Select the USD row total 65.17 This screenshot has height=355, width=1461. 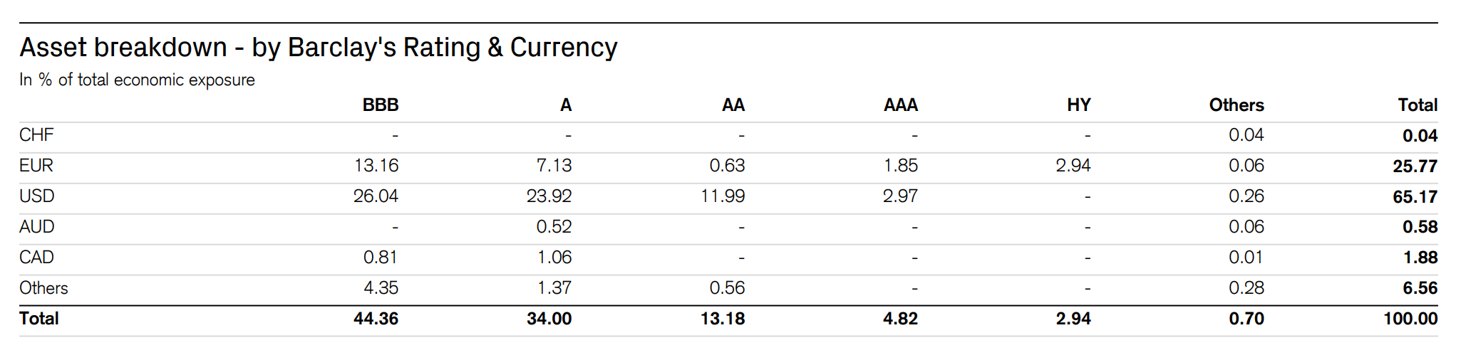click(1415, 197)
